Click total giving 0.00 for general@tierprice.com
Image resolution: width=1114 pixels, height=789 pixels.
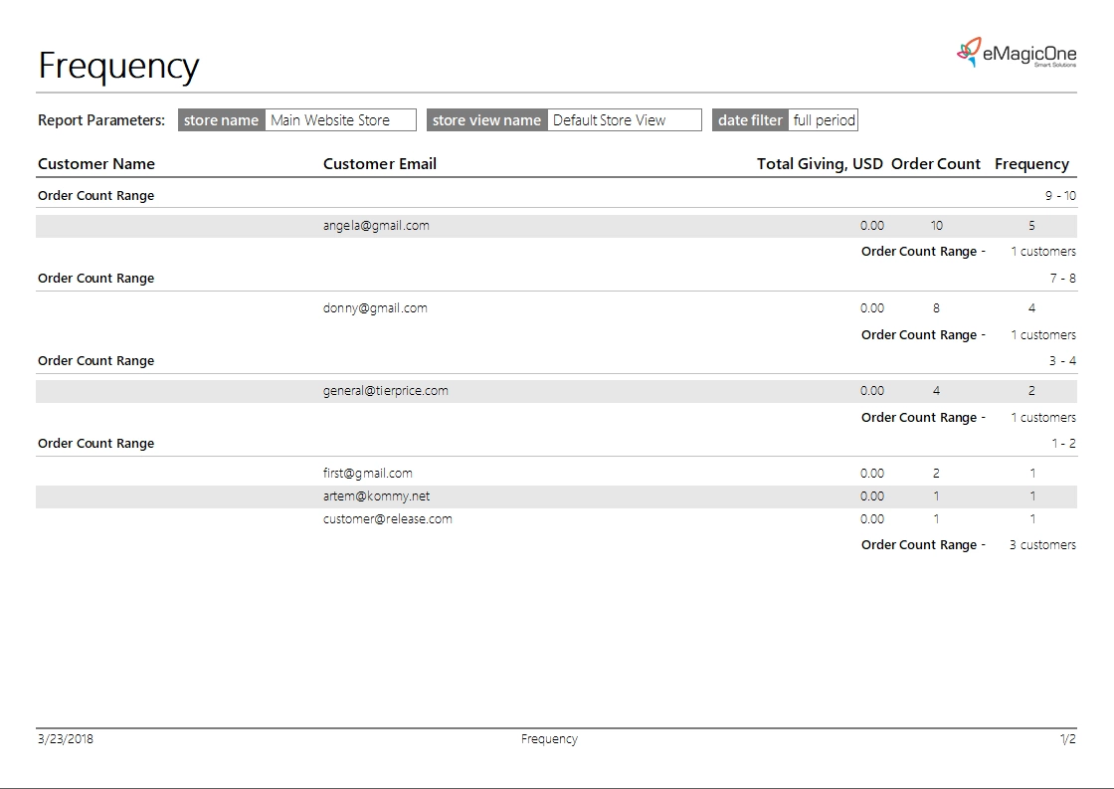[x=871, y=390]
